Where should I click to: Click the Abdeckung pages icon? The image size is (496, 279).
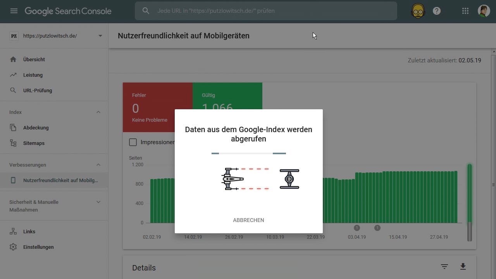click(x=13, y=127)
